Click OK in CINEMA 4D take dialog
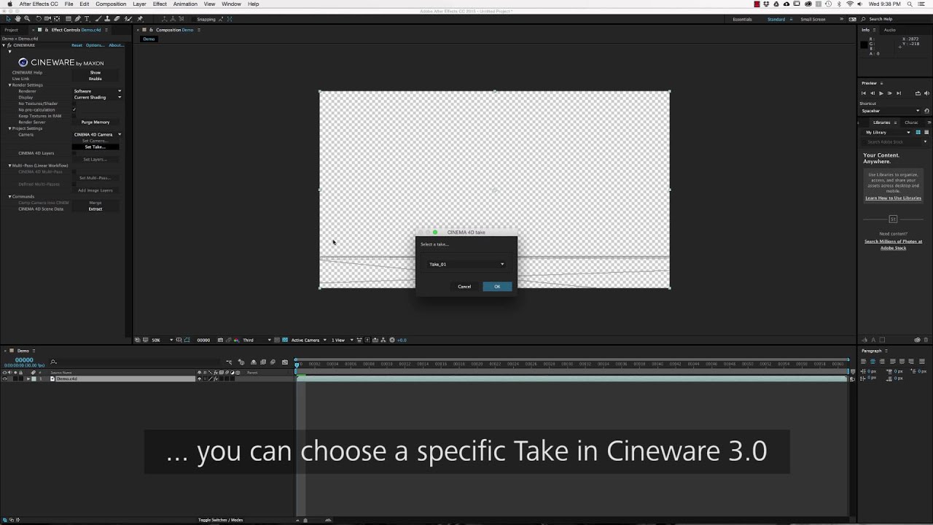The height and width of the screenshot is (525, 933). tap(497, 287)
